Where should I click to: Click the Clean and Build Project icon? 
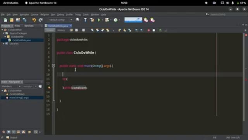pos(92,20)
